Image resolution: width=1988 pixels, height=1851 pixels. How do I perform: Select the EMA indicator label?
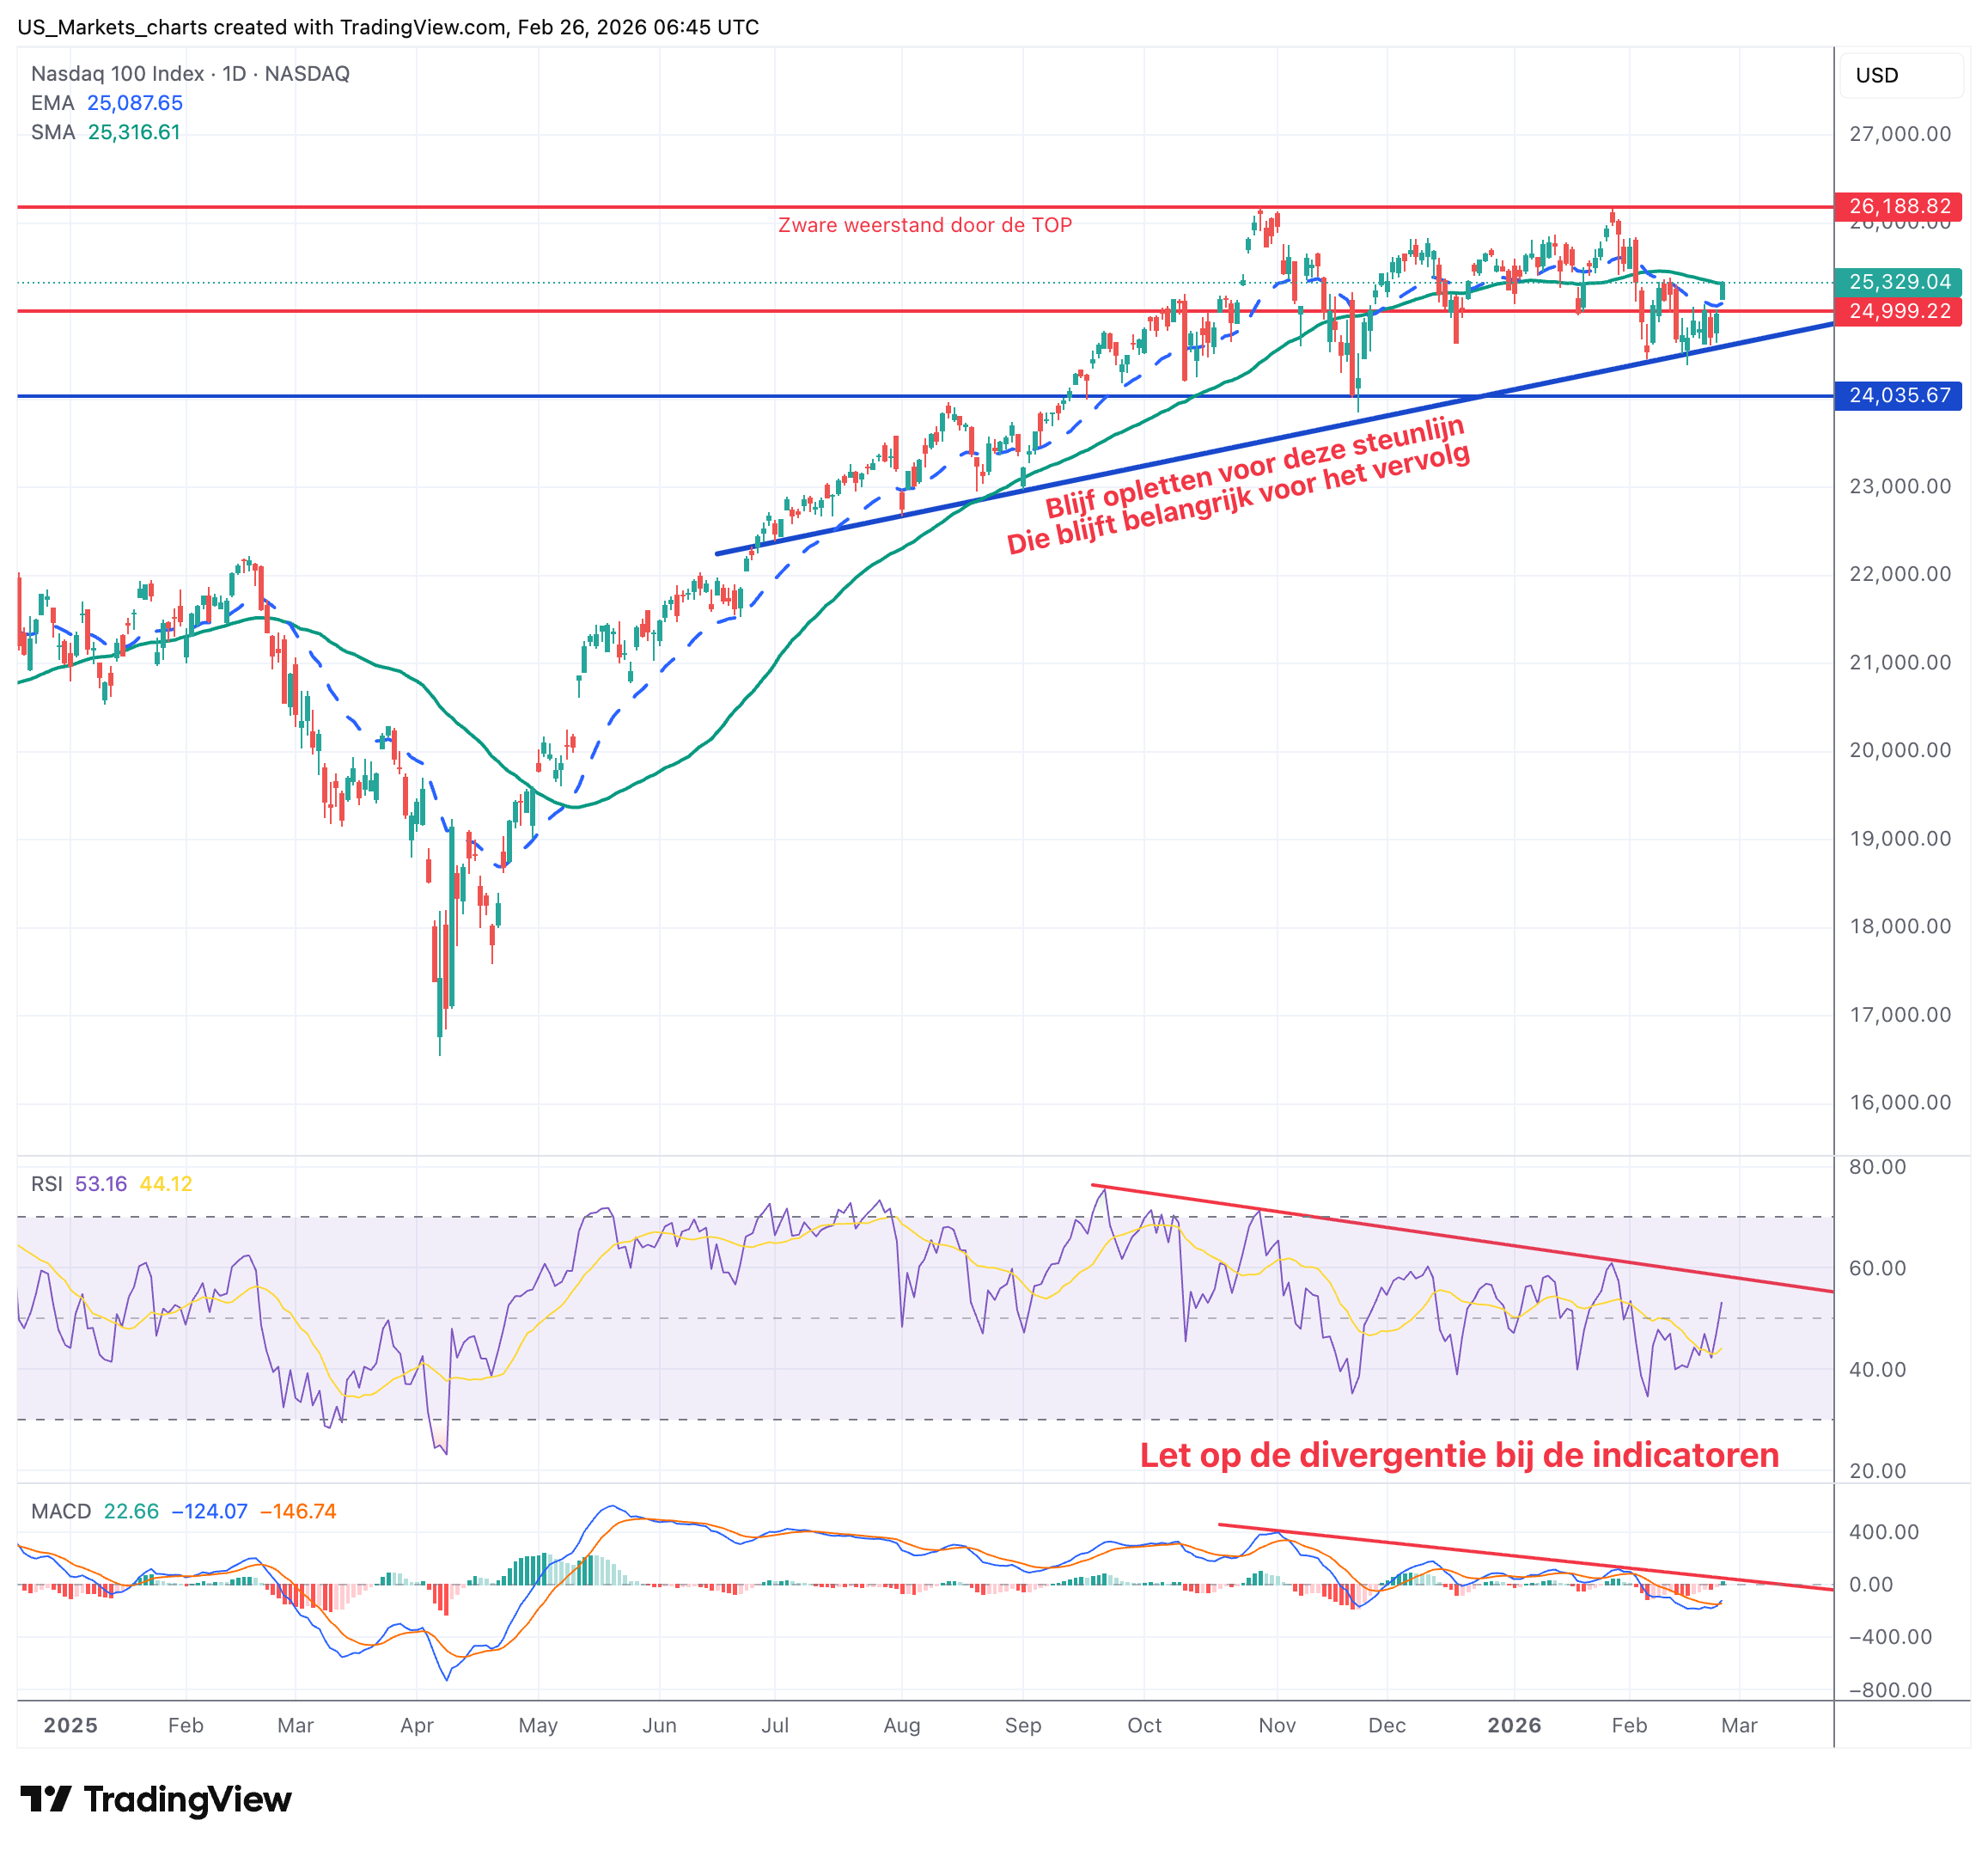click(x=52, y=103)
